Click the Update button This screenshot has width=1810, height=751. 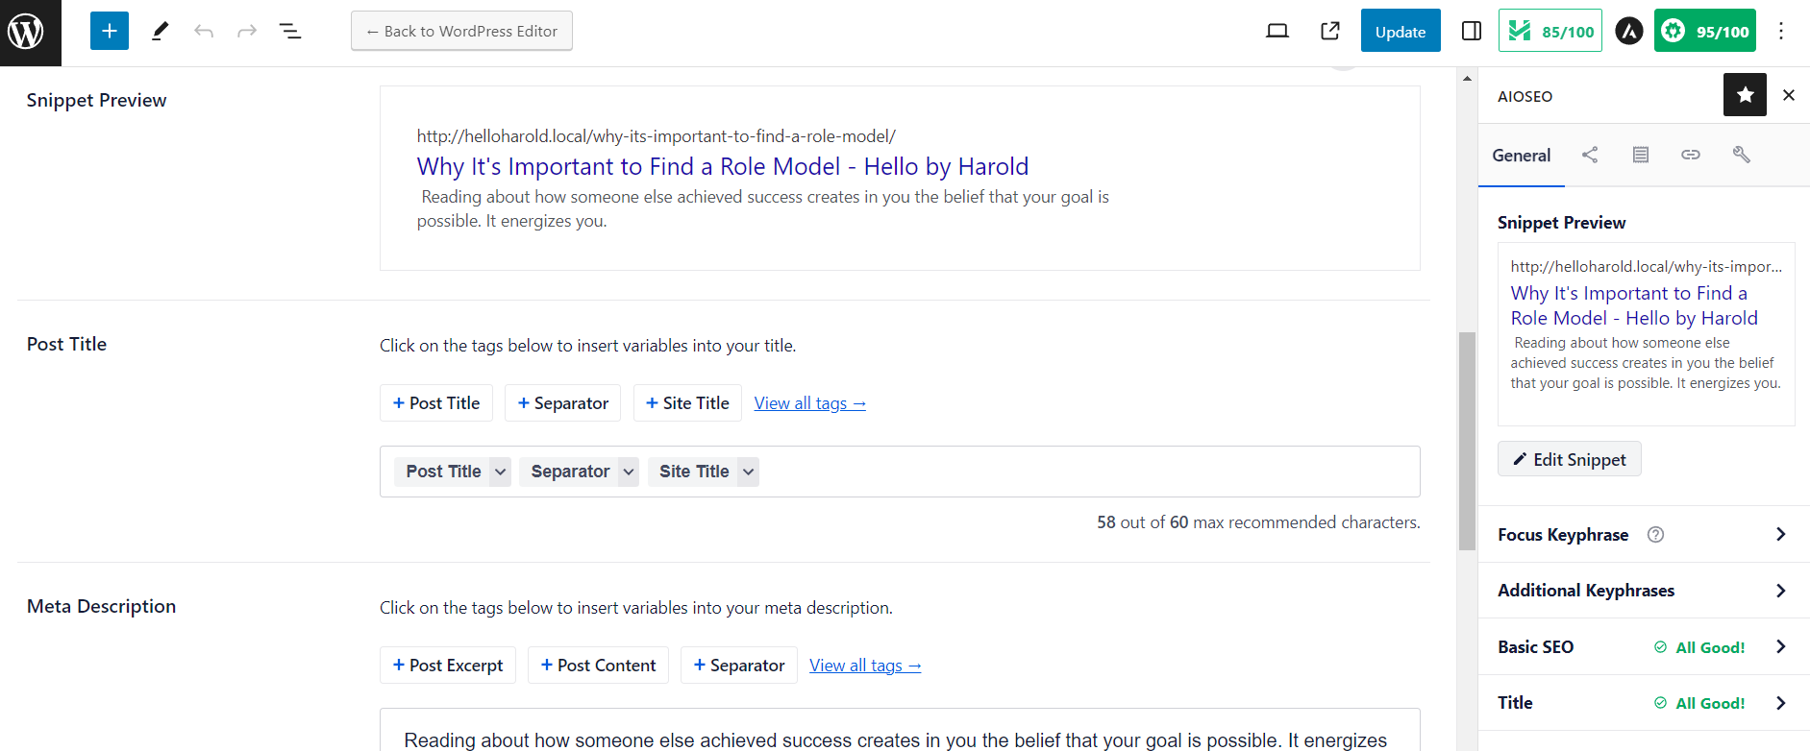click(x=1400, y=32)
